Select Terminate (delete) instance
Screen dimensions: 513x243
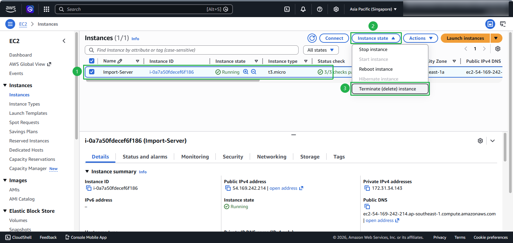pyautogui.click(x=390, y=89)
